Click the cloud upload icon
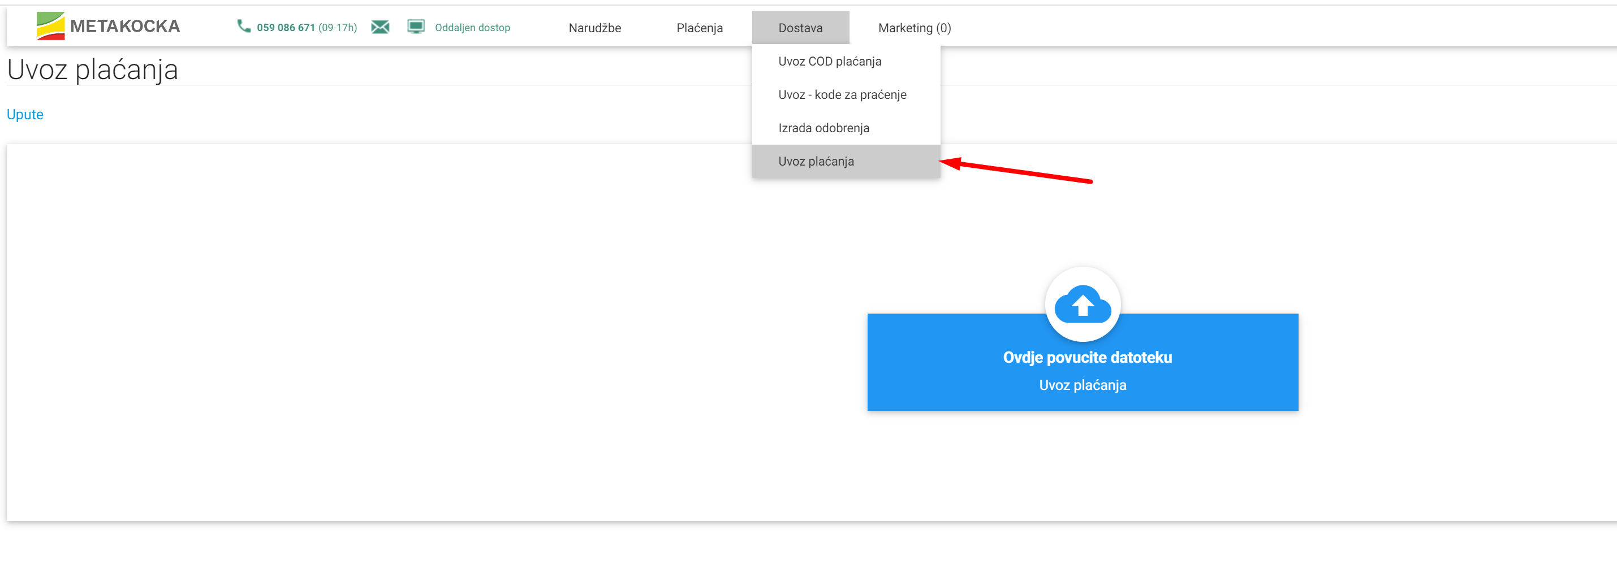 click(x=1083, y=305)
